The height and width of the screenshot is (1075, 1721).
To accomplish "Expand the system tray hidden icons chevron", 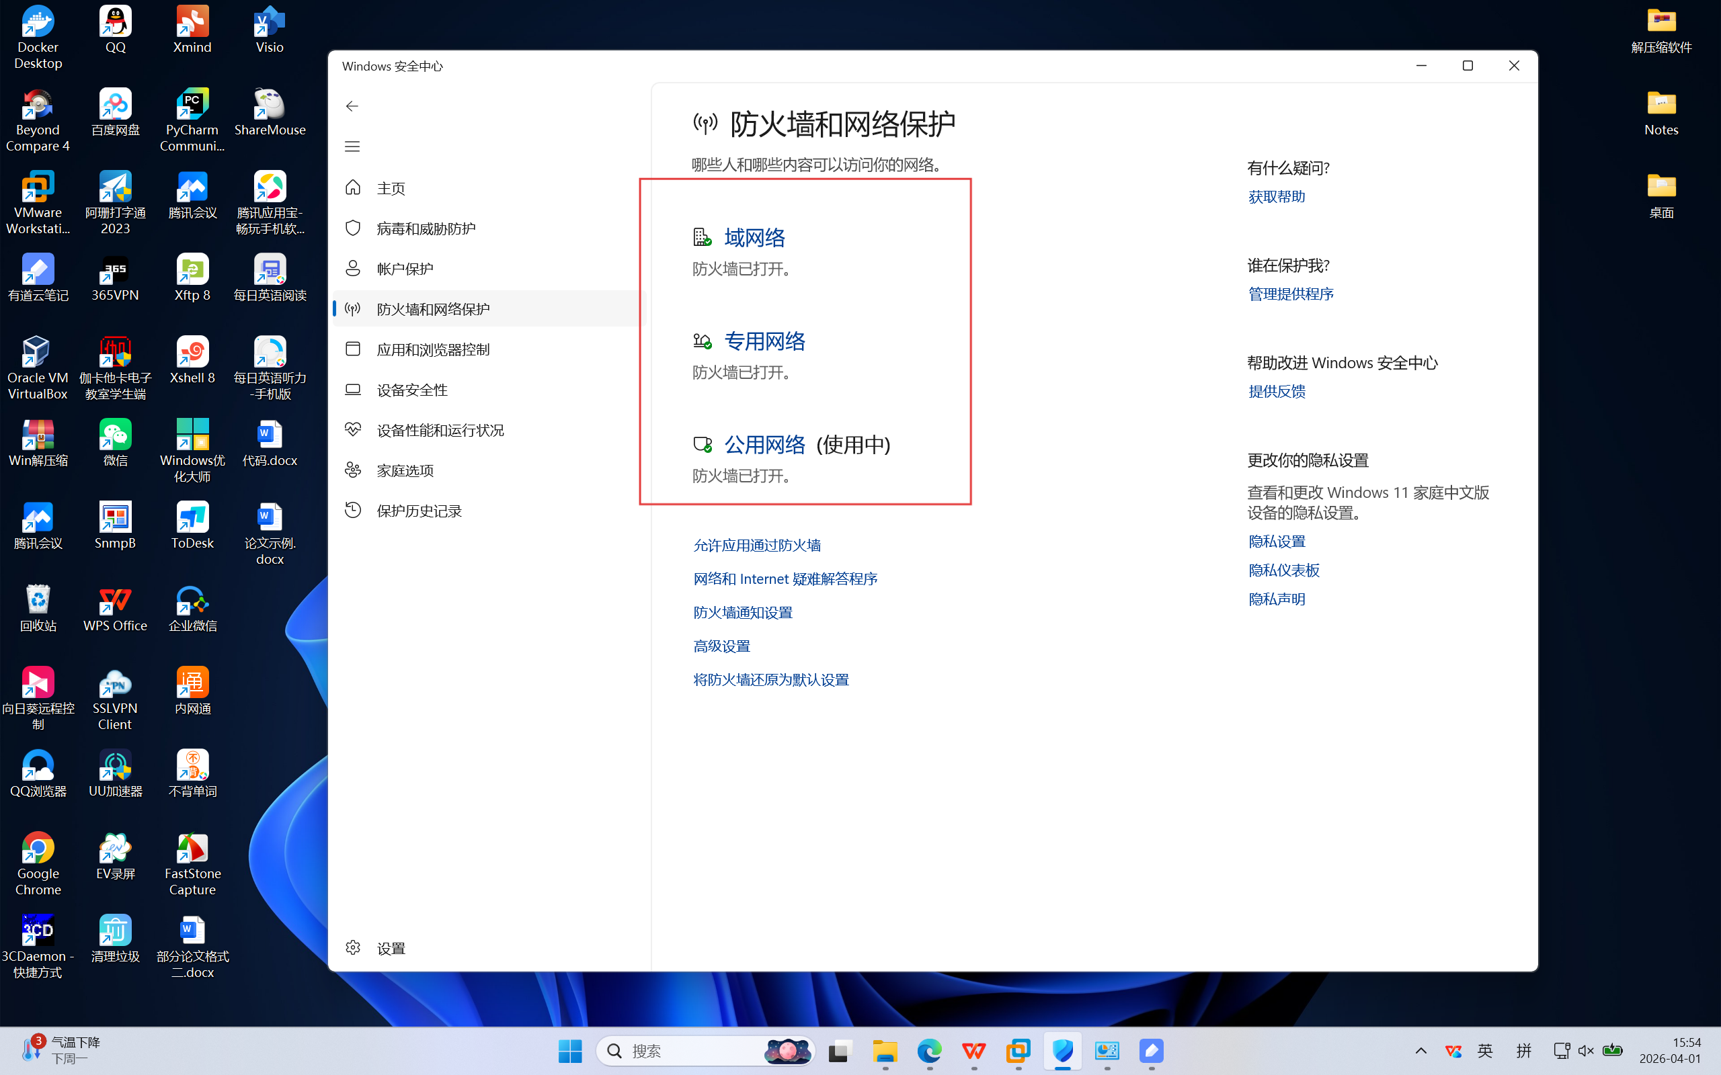I will point(1420,1051).
